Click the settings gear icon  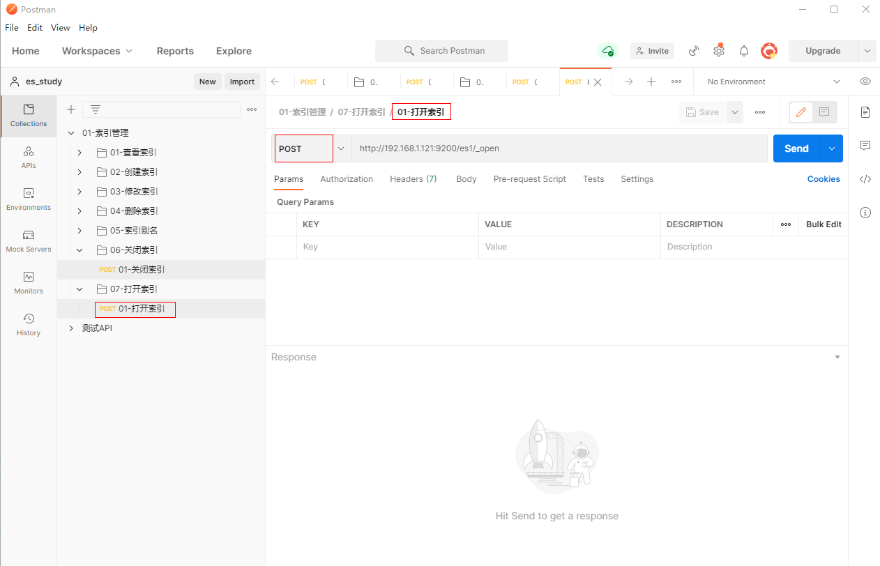[719, 51]
